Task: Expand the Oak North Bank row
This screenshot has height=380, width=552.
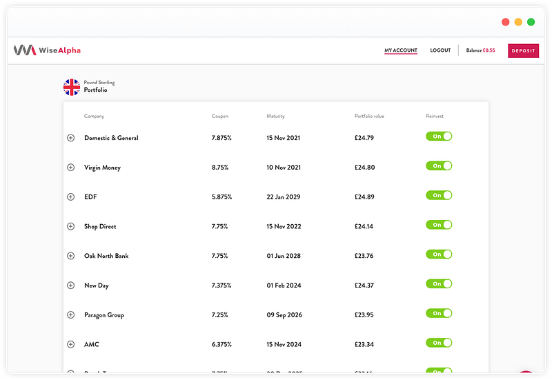Action: tap(71, 256)
